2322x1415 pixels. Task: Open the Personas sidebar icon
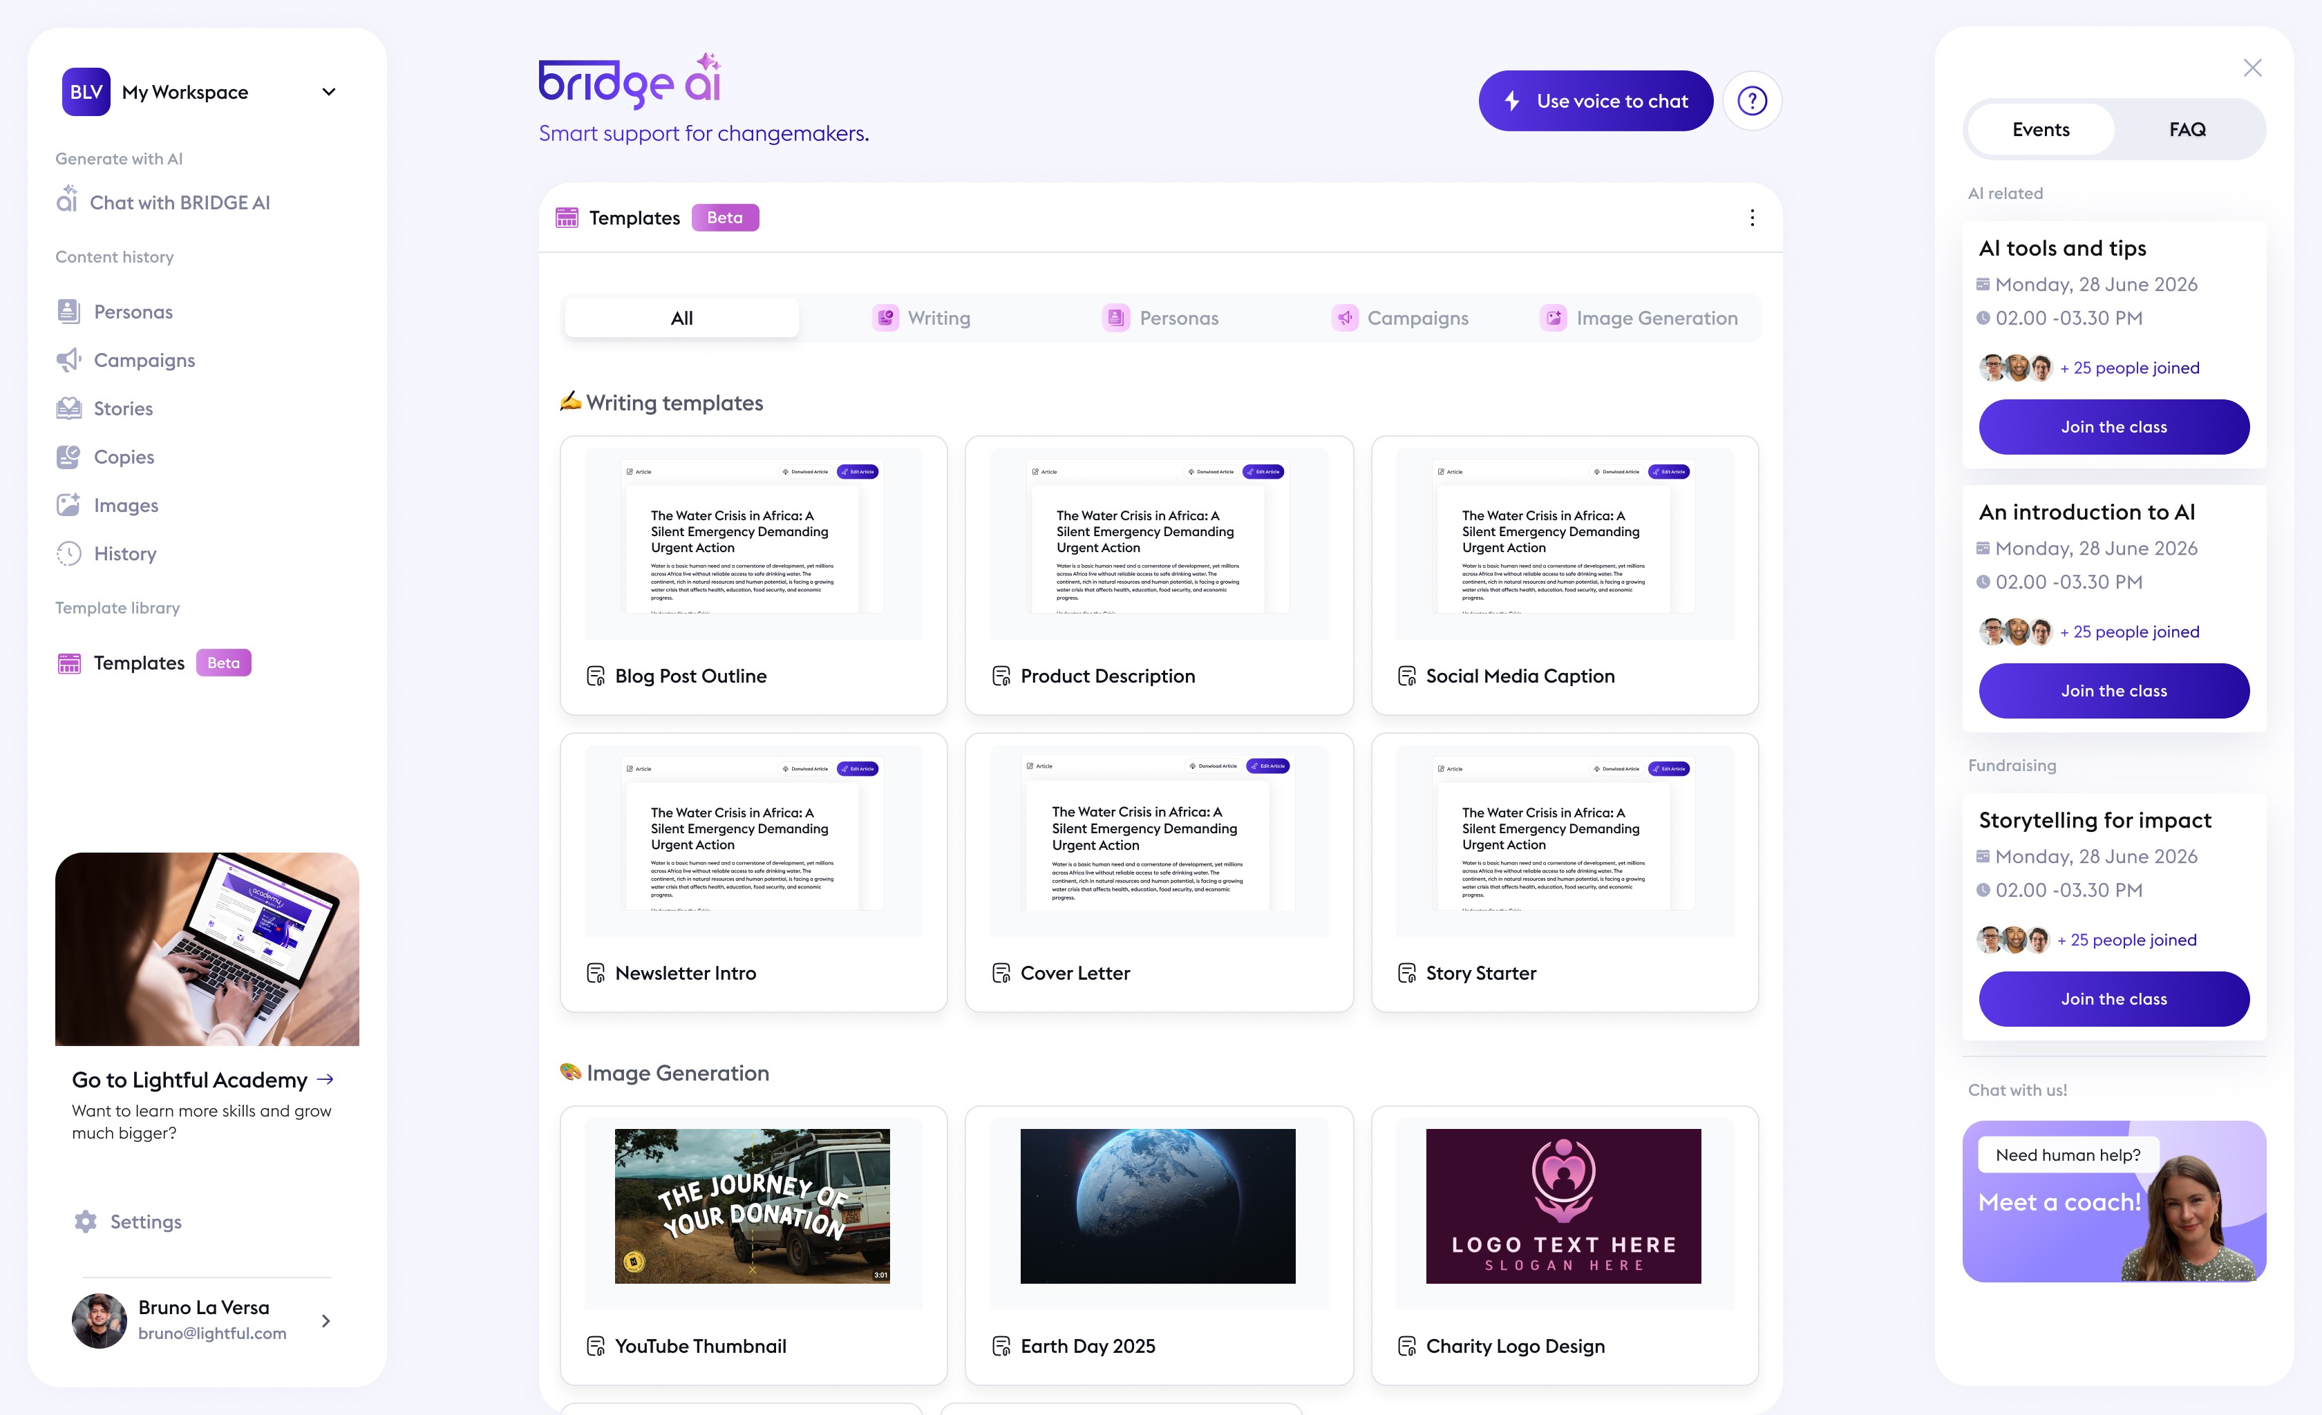coord(69,312)
